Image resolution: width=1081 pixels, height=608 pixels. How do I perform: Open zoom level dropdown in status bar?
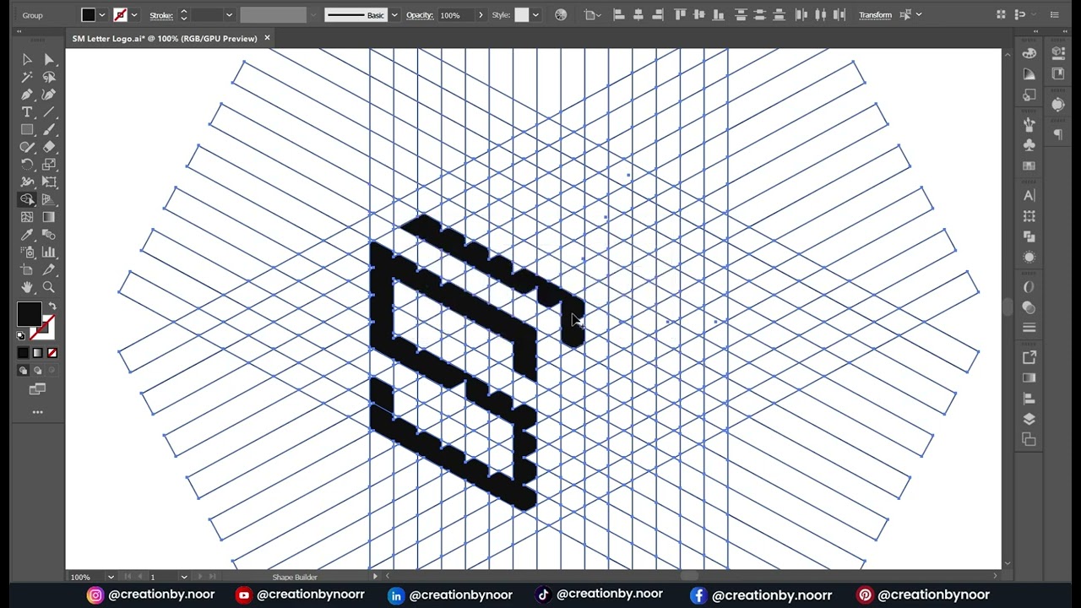tap(110, 577)
